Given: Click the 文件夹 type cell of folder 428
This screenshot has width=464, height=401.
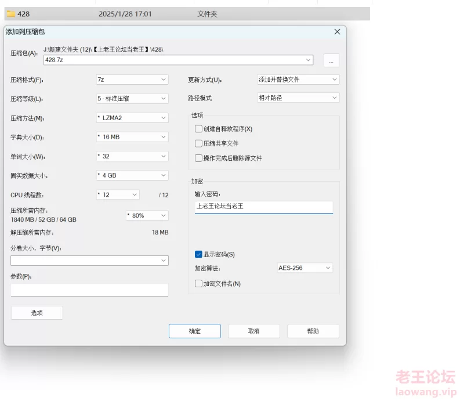Looking at the screenshot, I should pos(207,14).
